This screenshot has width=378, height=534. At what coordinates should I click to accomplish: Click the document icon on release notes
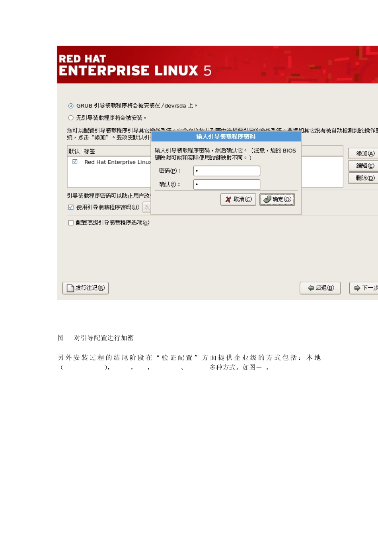(70, 288)
